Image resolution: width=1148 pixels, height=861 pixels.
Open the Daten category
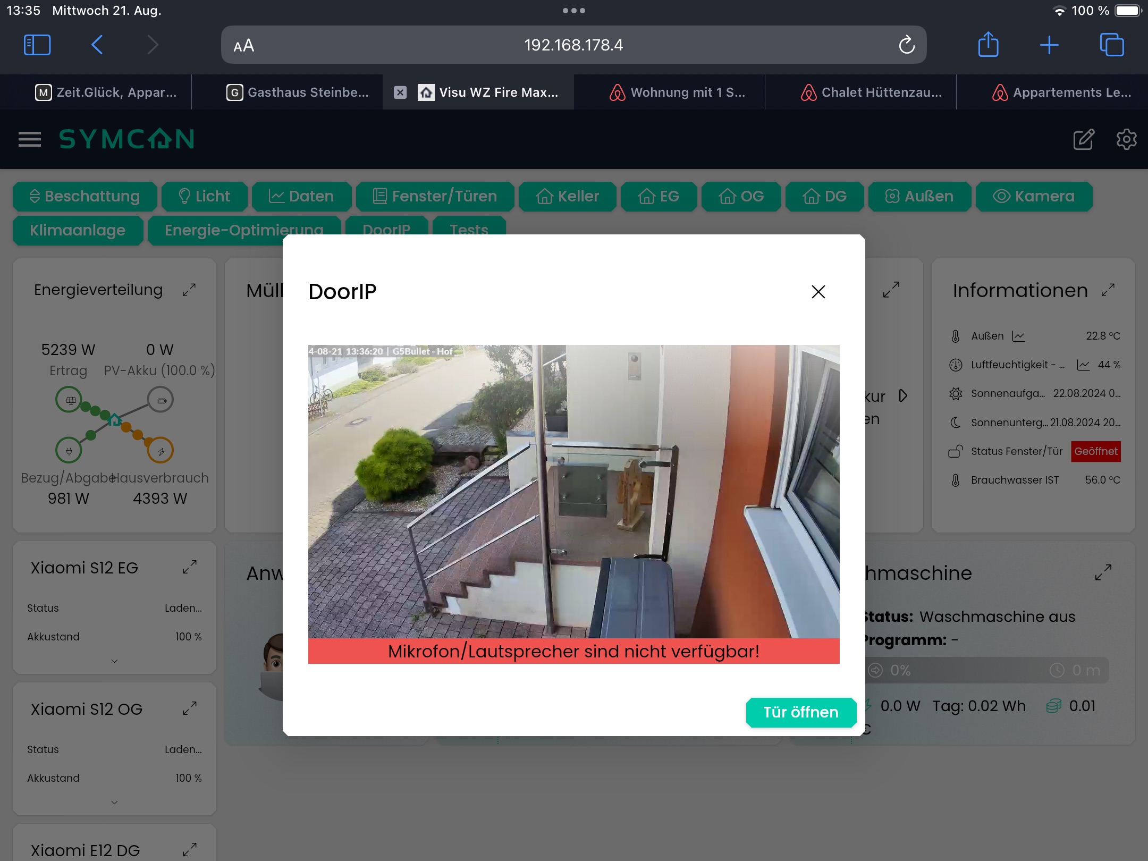click(x=301, y=197)
